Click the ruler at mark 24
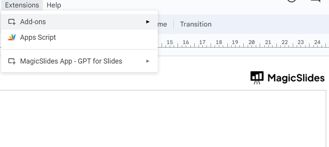Viewport: 329px width, 147px height. pos(317,43)
